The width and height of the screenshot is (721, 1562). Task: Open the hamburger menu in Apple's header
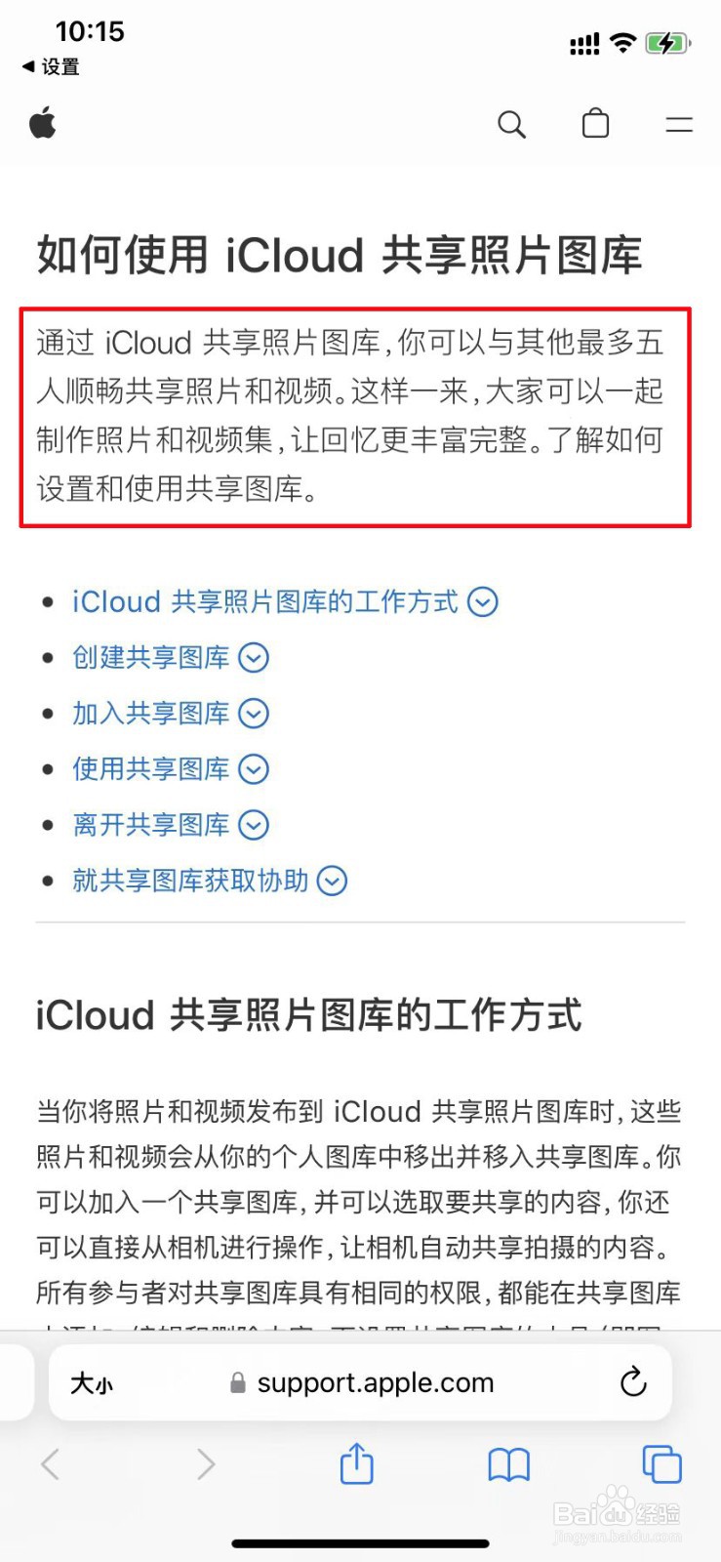click(678, 124)
